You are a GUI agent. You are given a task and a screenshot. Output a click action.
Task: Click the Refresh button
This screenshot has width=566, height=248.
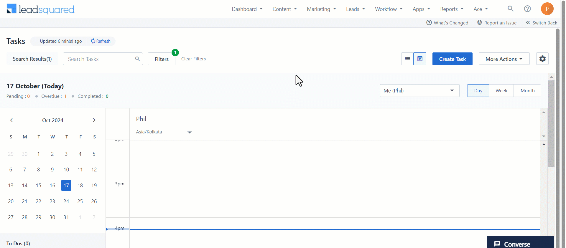(101, 41)
